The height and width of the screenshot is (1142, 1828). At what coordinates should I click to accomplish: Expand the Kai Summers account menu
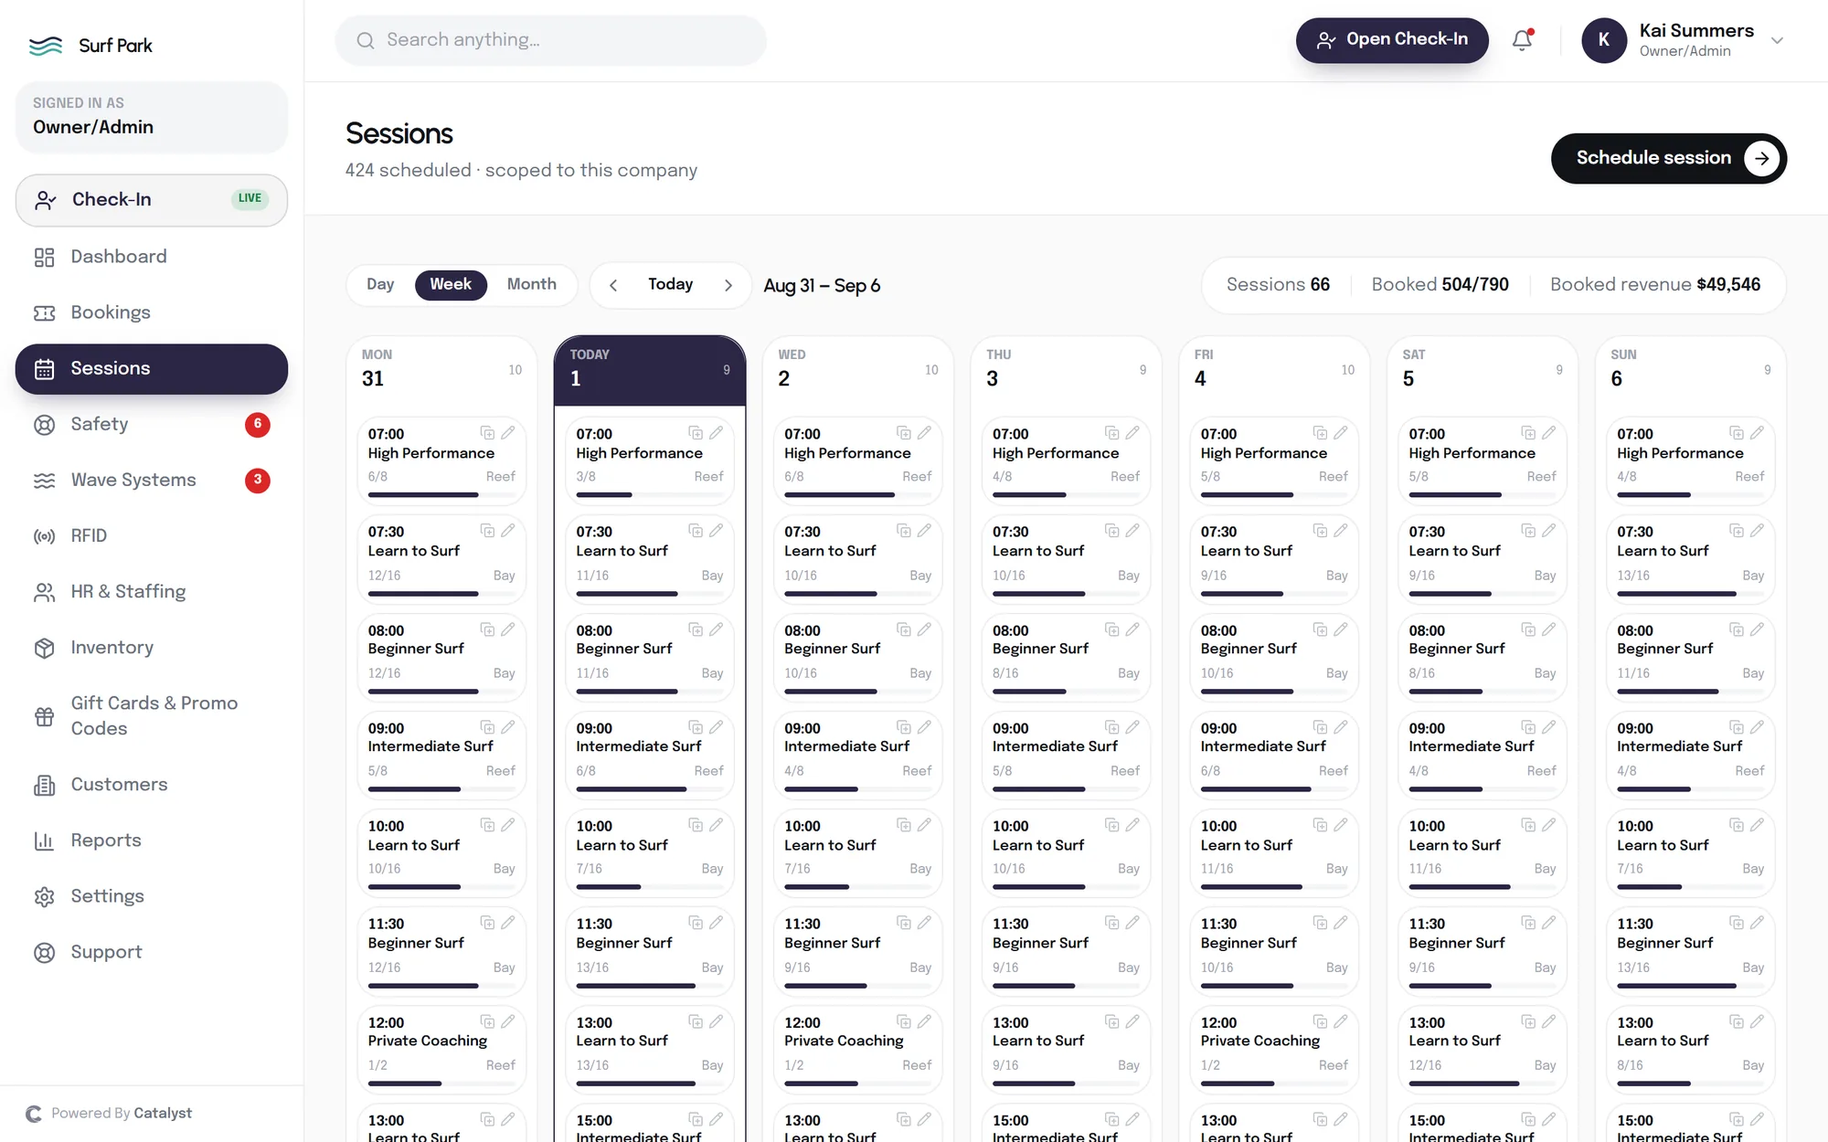(x=1777, y=40)
